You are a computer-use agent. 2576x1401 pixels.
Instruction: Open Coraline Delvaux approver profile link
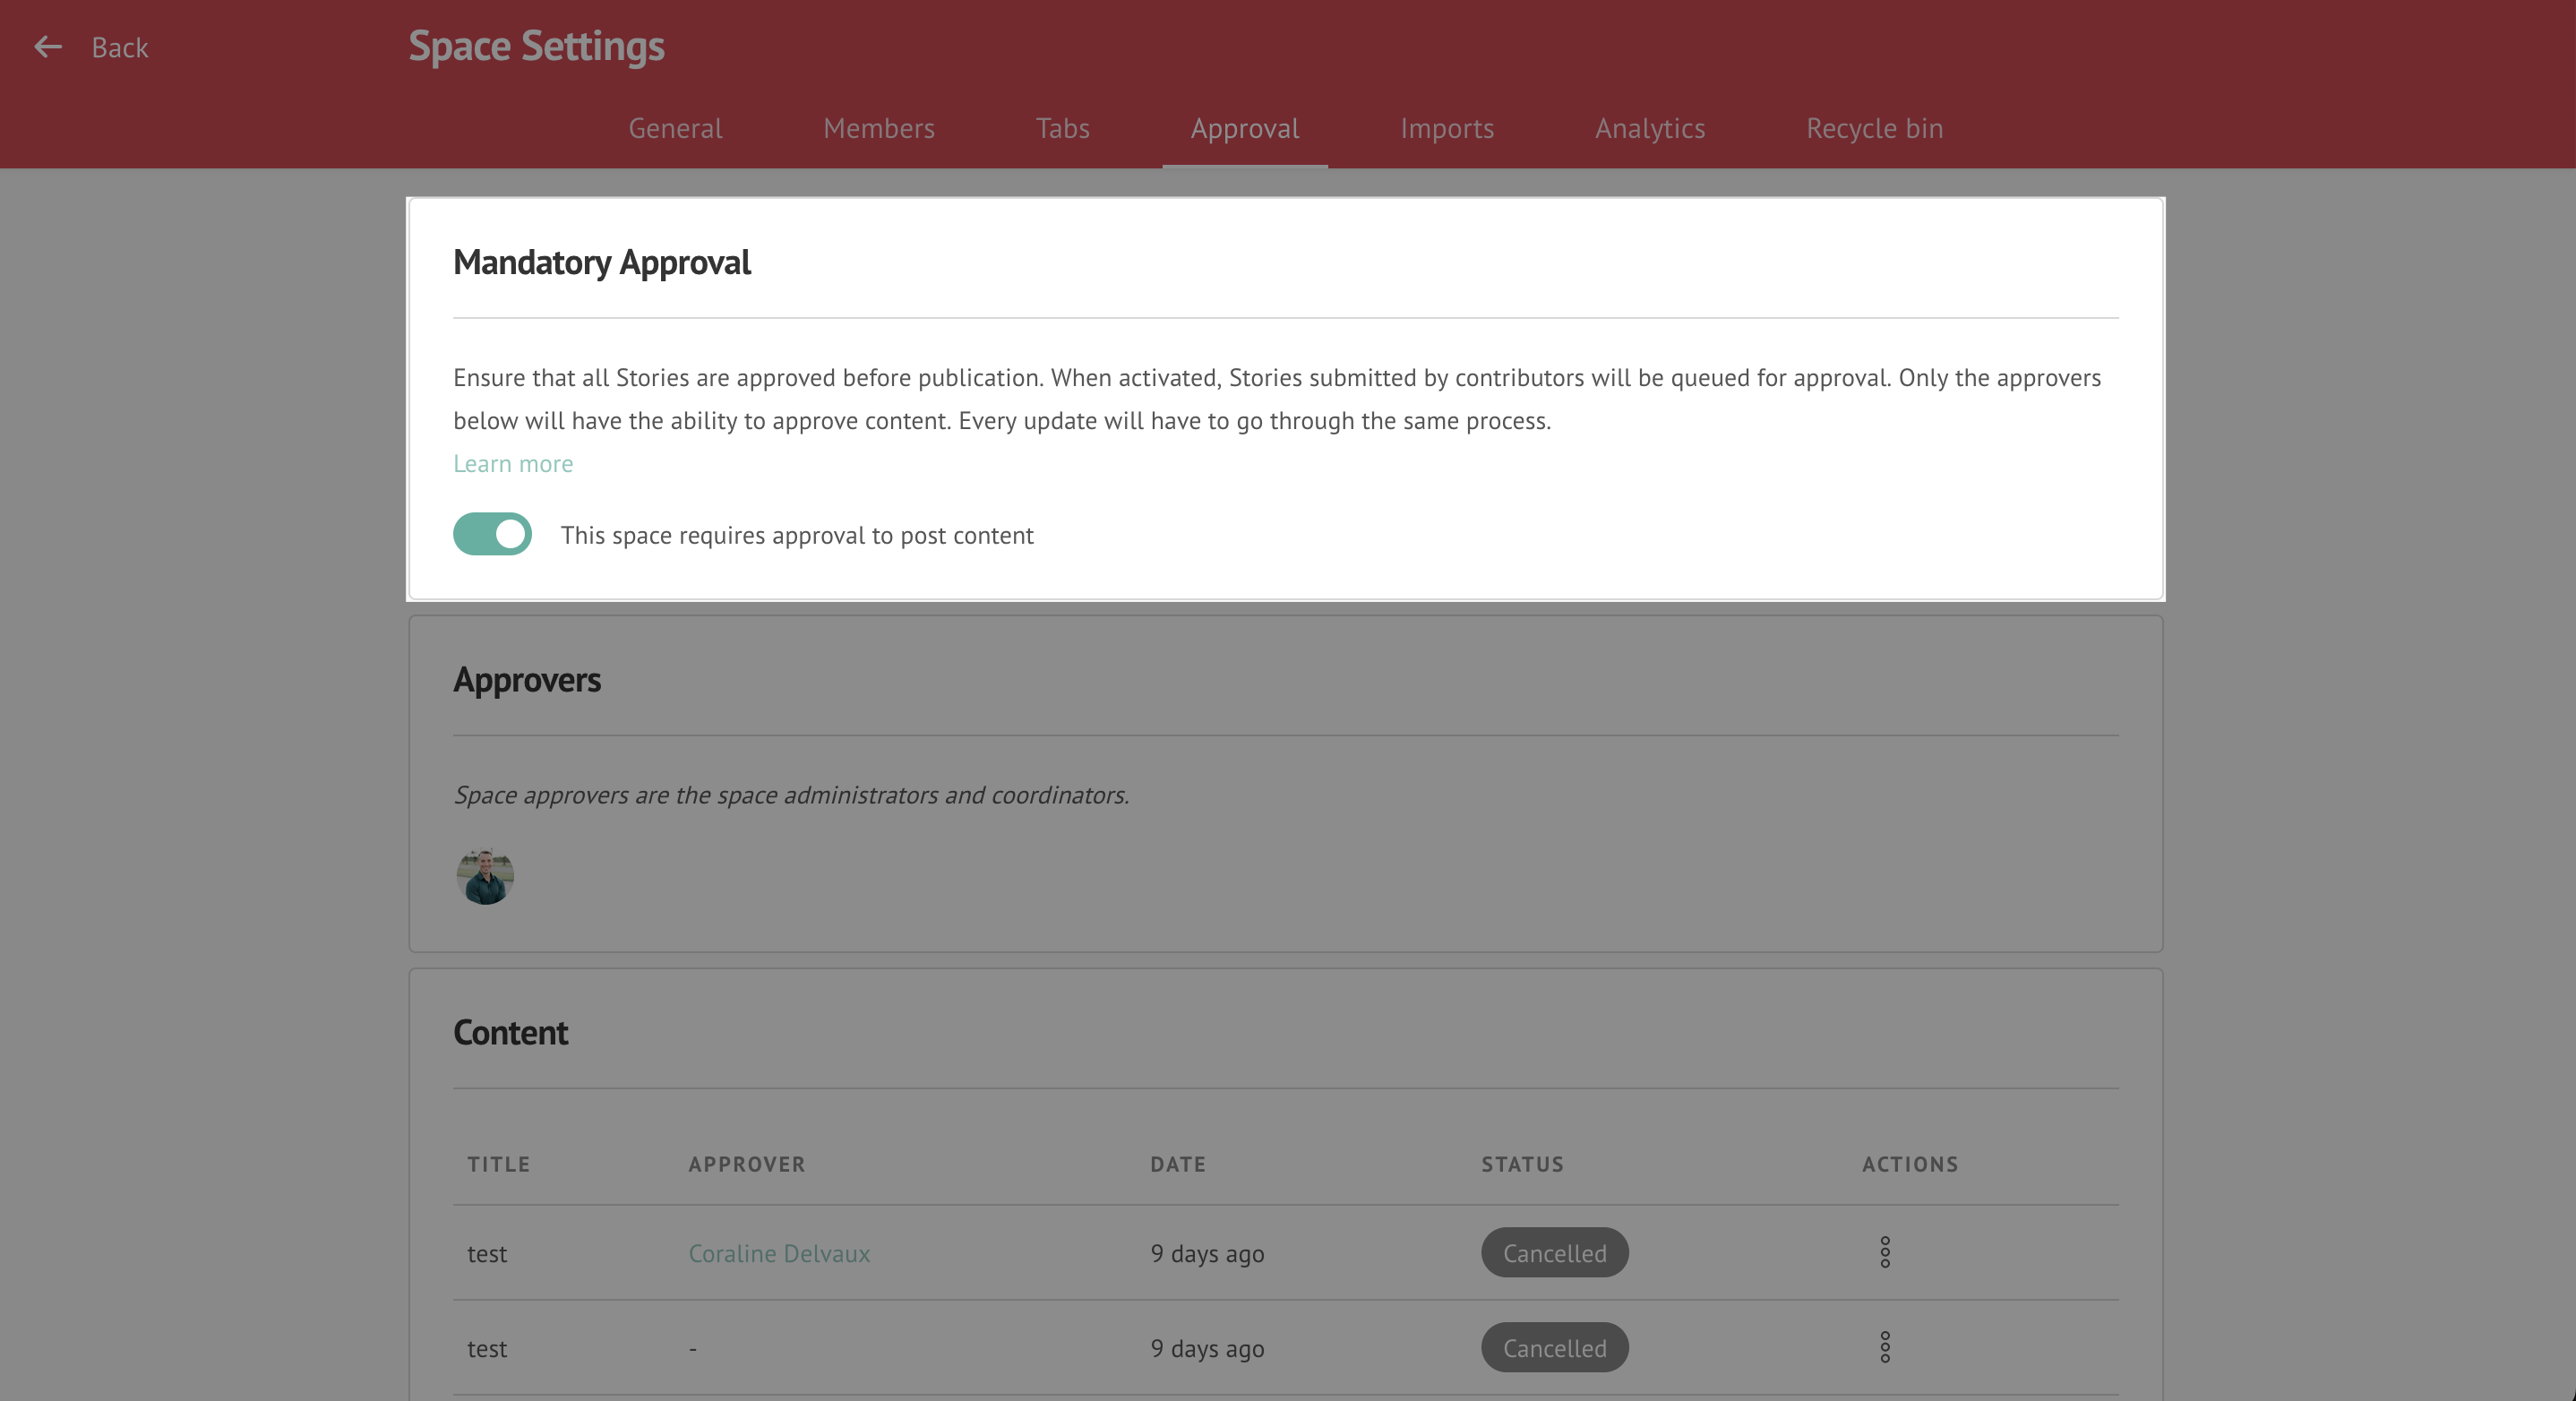click(x=779, y=1253)
